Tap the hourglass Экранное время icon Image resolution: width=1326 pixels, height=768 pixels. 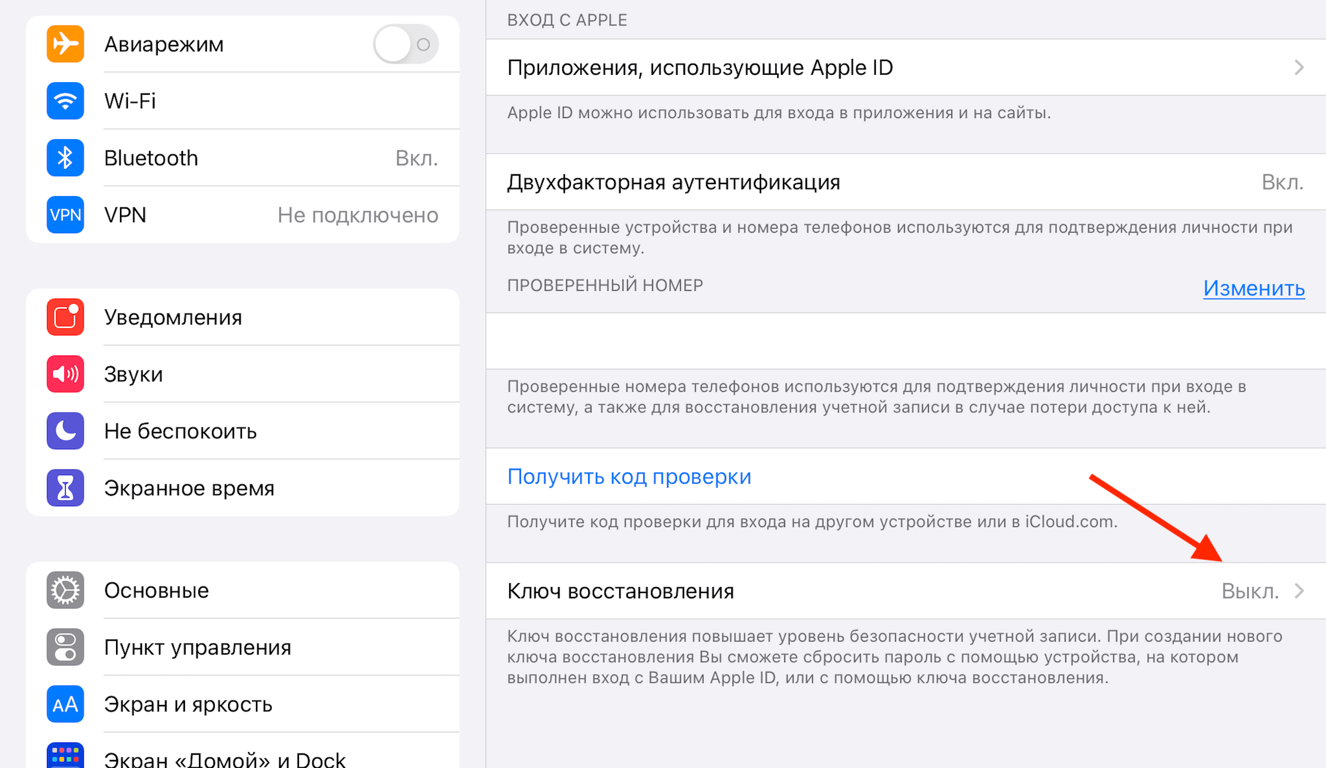[x=65, y=488]
